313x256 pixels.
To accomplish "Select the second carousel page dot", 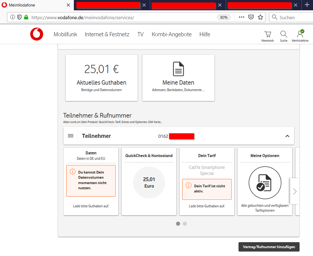I will click(185, 224).
